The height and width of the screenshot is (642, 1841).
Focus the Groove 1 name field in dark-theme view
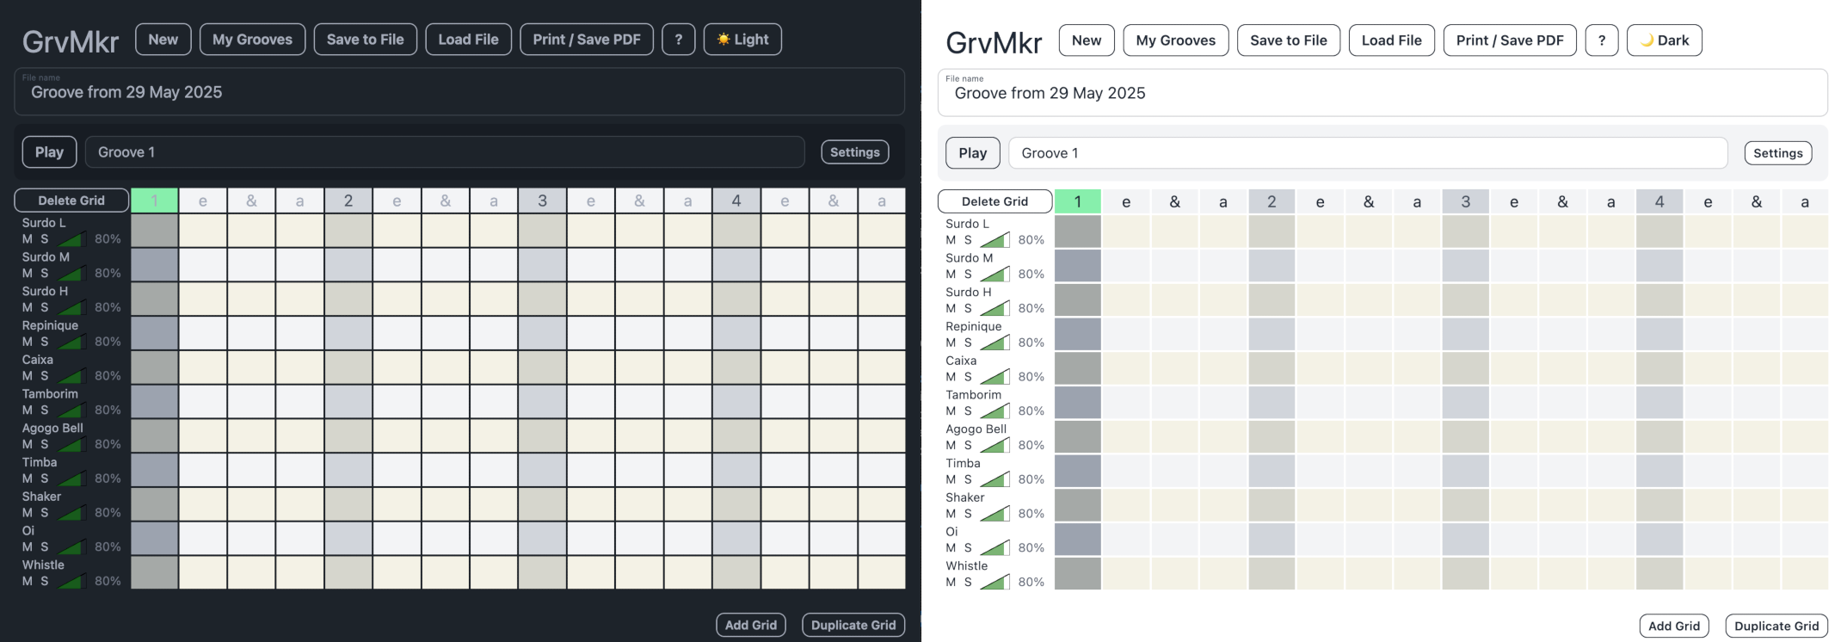click(x=445, y=152)
